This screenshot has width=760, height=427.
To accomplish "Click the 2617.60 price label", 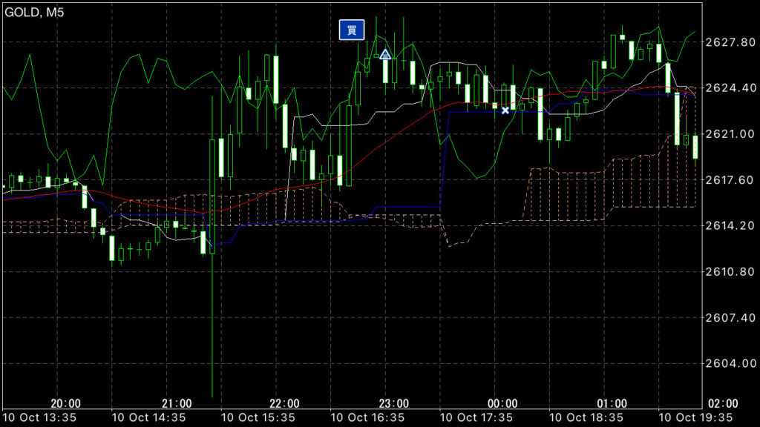I will tap(730, 180).
